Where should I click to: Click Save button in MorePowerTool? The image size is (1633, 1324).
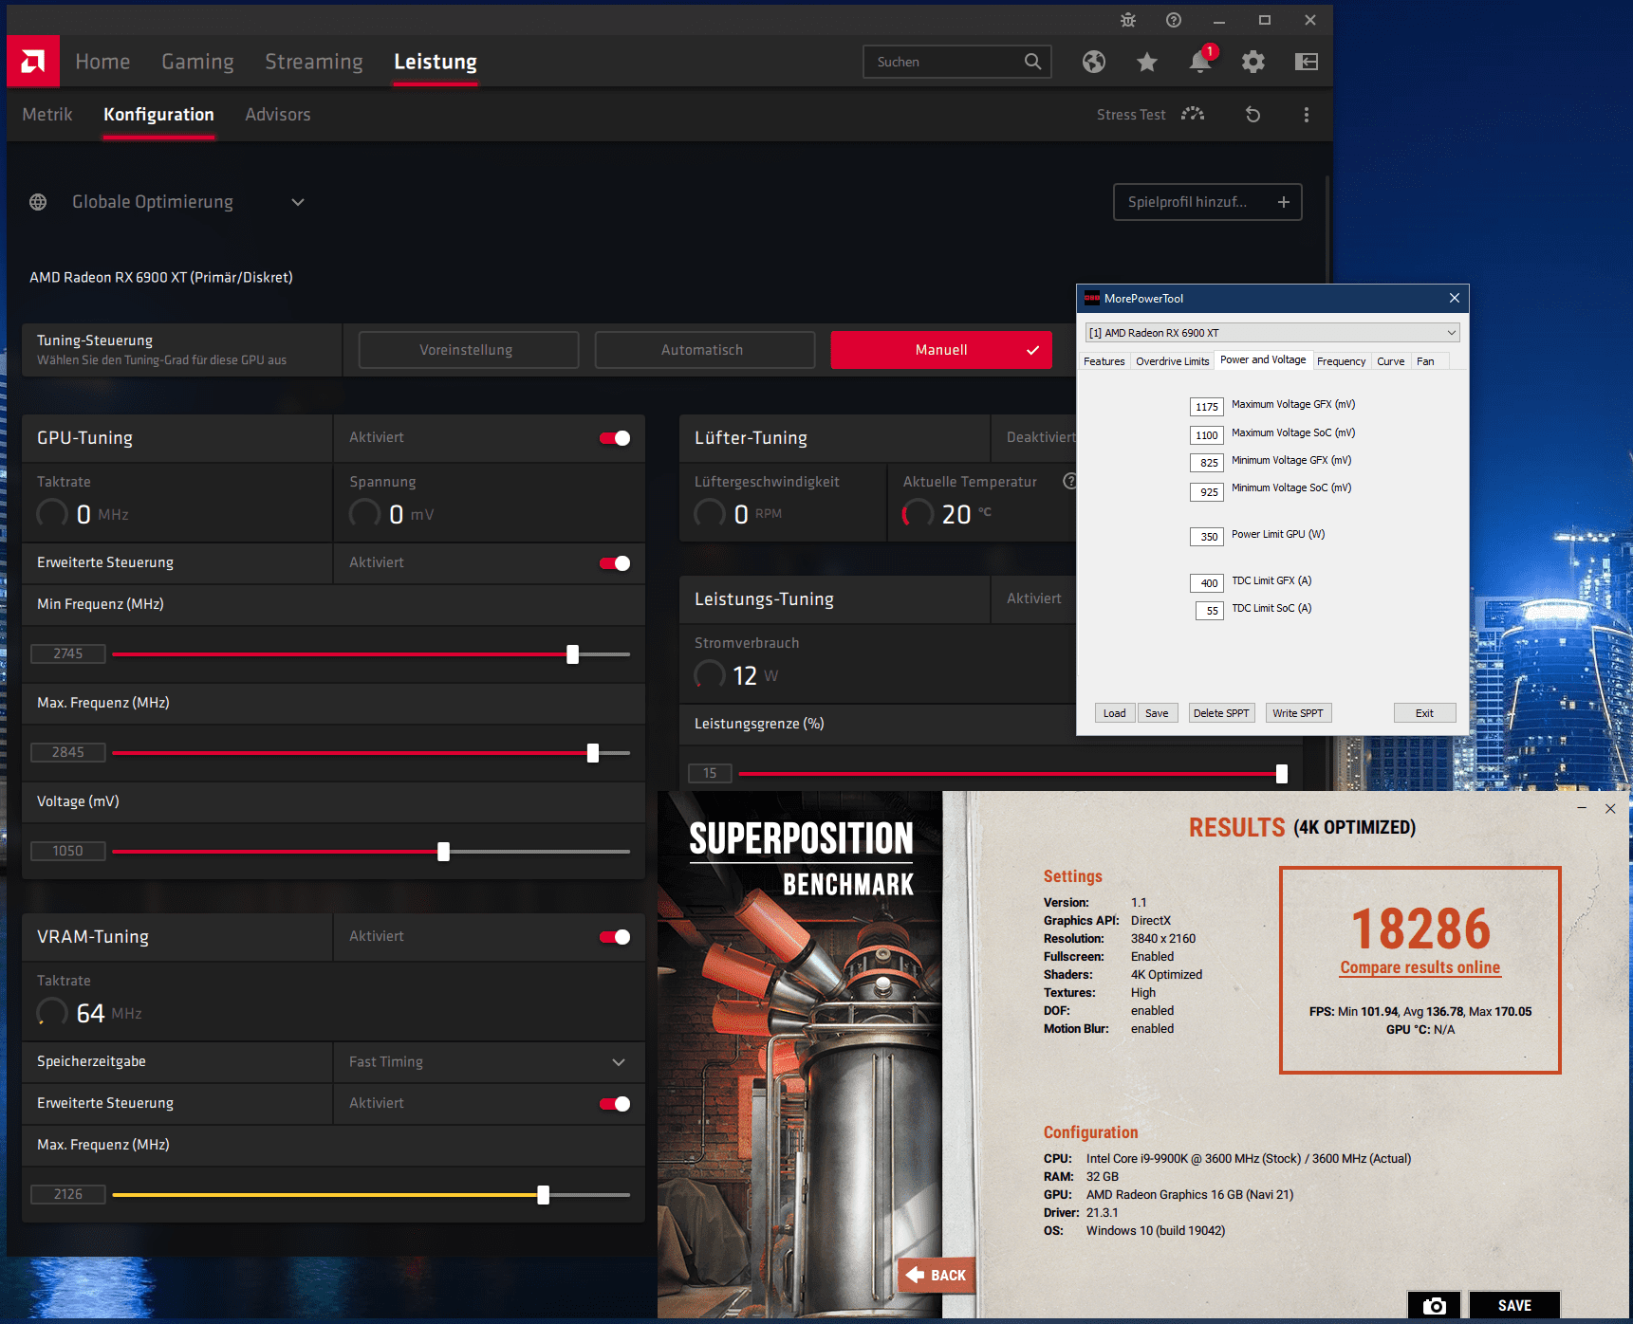pyautogui.click(x=1157, y=713)
